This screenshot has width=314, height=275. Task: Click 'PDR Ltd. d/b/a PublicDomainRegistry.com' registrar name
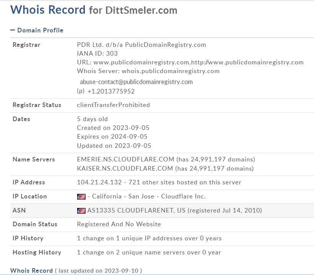coord(141,45)
